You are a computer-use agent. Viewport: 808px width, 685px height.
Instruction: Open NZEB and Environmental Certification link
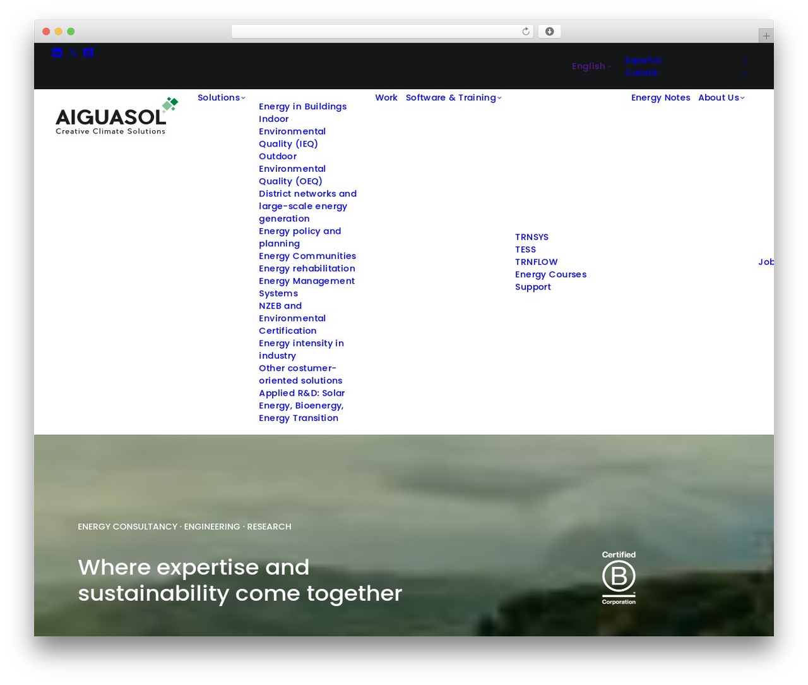pos(292,318)
